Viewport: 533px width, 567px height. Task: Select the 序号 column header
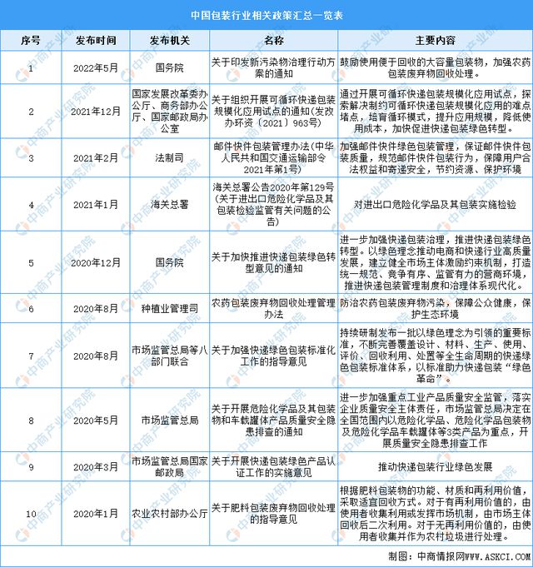31,41
